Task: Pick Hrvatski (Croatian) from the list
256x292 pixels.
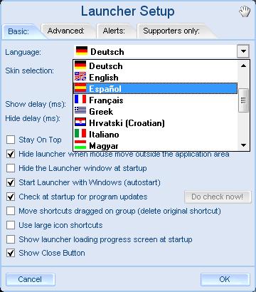Action: pos(156,122)
